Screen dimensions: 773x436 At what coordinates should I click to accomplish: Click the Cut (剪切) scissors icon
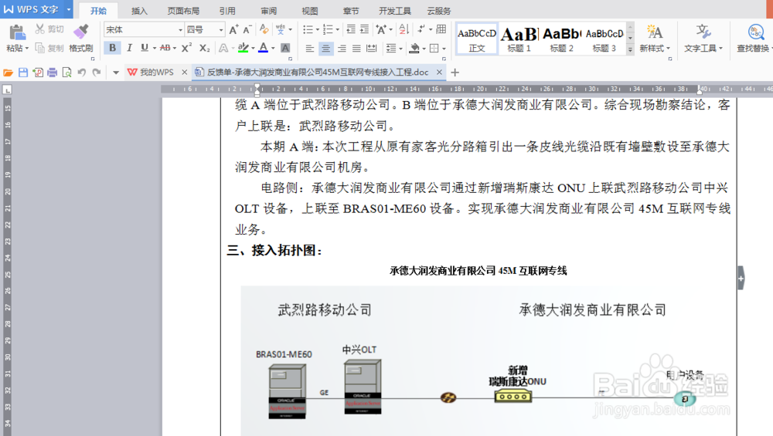(x=40, y=29)
